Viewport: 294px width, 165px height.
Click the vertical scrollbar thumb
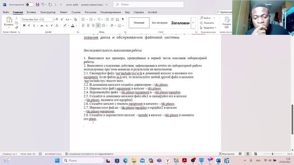click(292, 119)
